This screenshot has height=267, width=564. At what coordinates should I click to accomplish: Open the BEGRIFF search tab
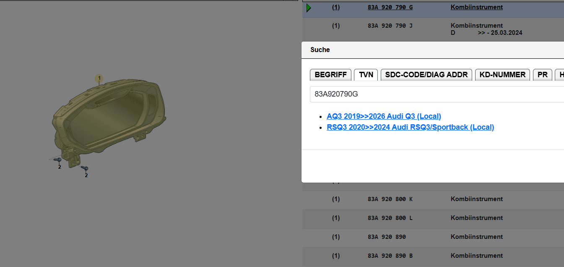coord(330,75)
